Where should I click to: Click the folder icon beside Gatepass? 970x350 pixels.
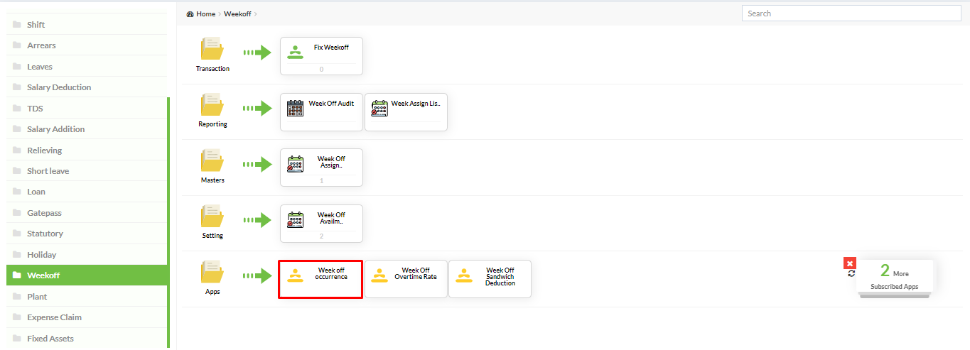point(17,213)
